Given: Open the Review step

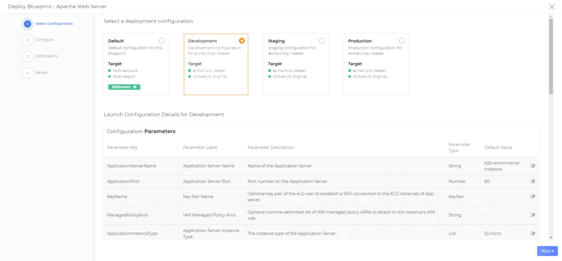Looking at the screenshot, I should click(42, 72).
